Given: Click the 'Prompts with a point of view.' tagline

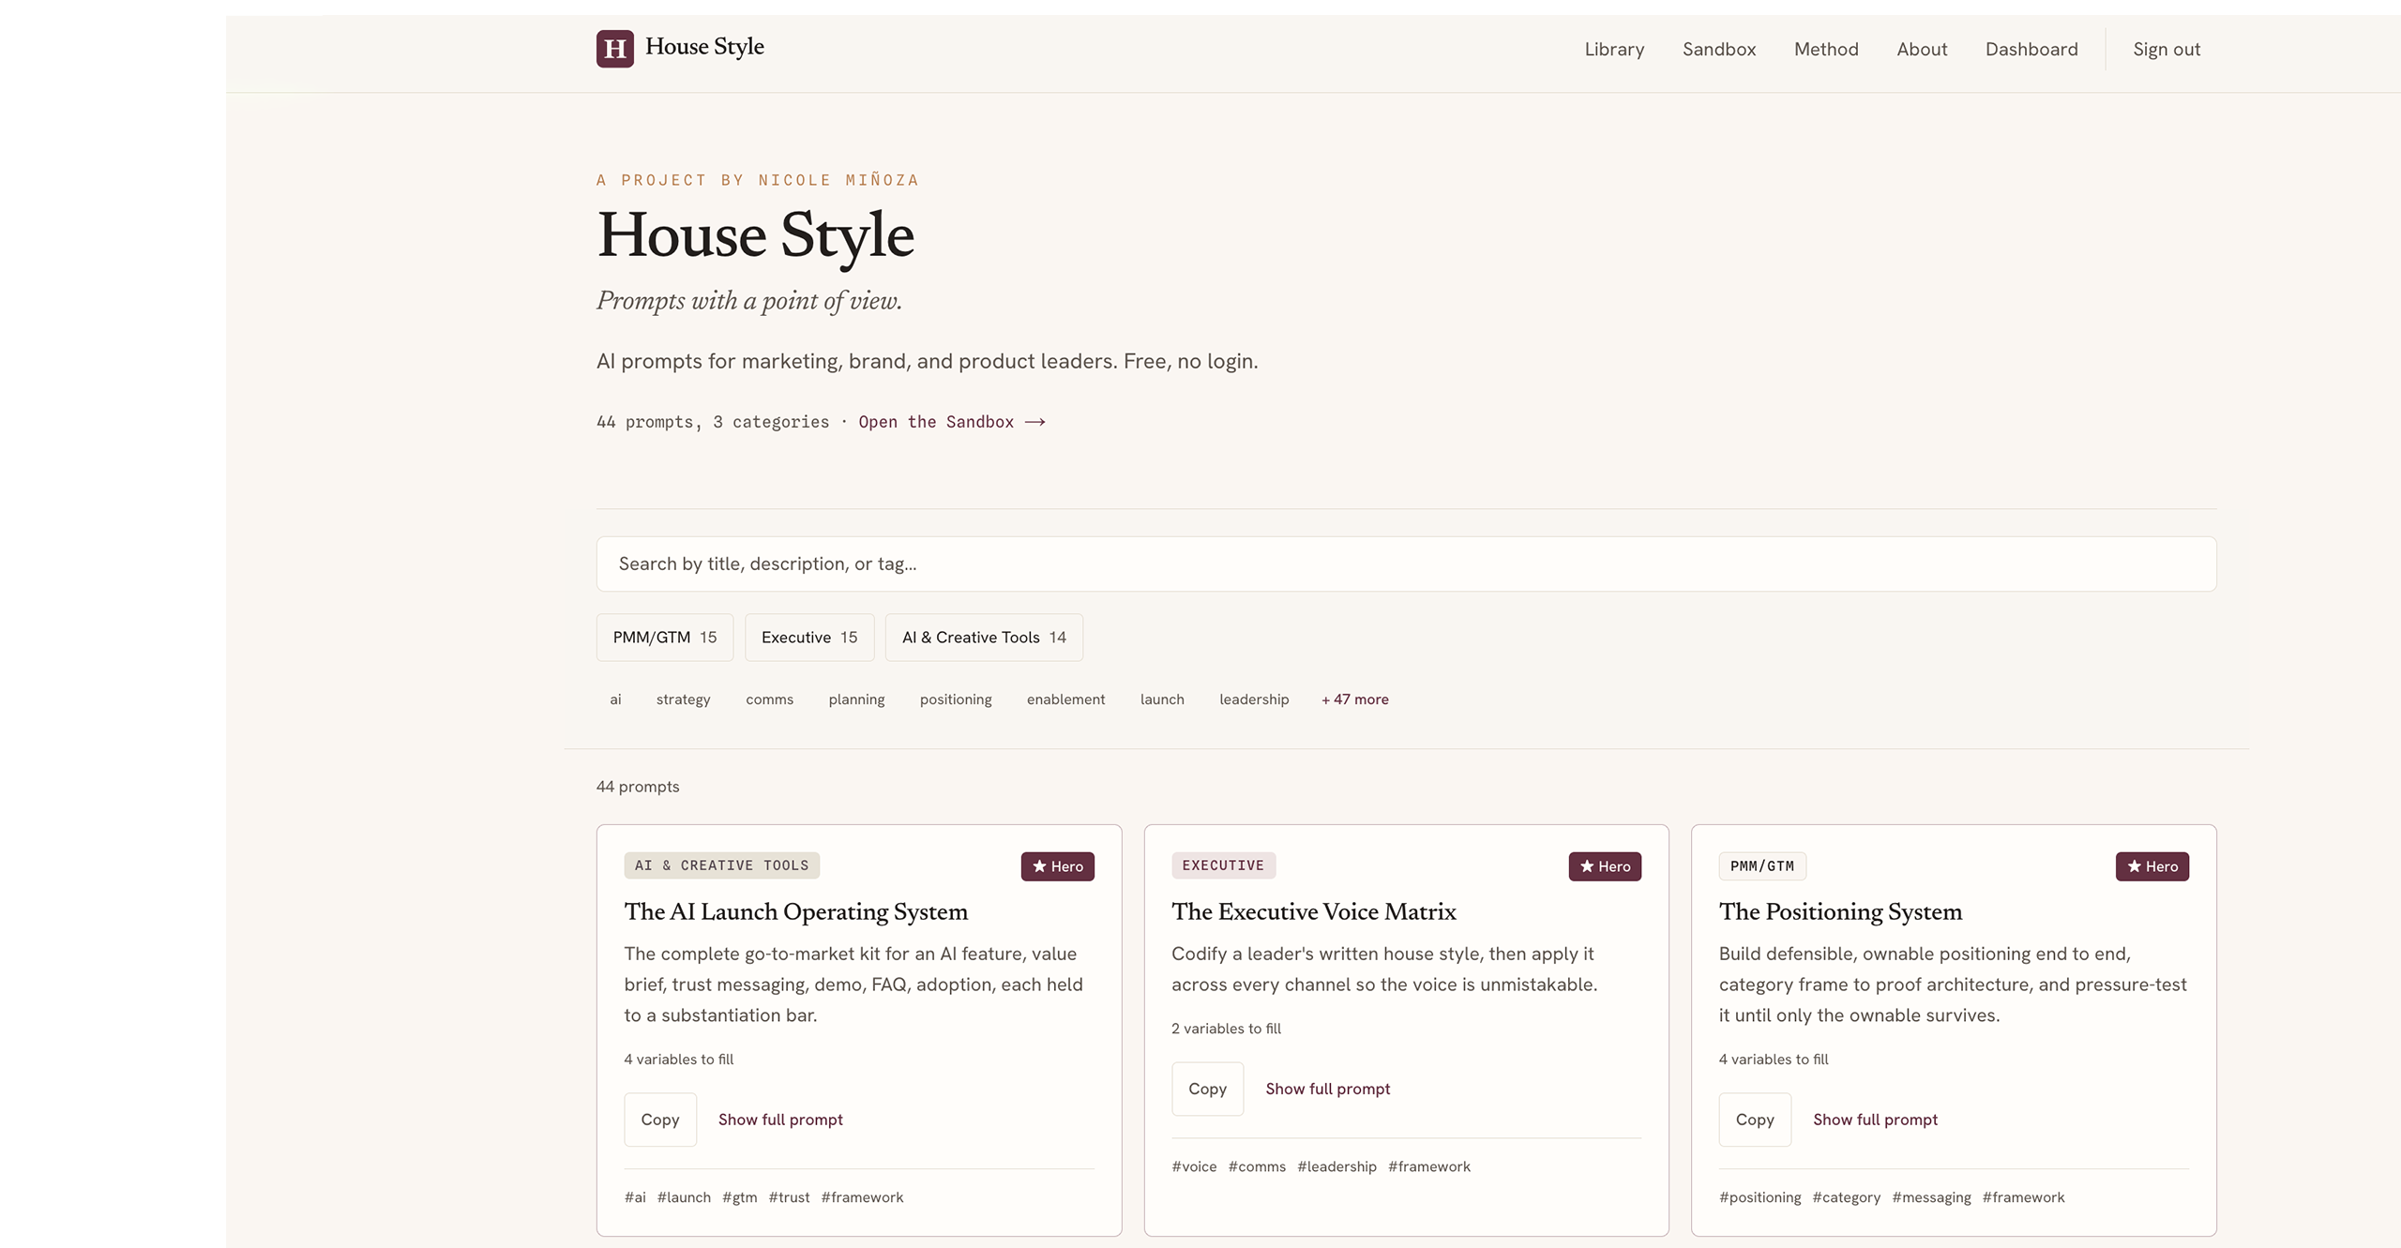Looking at the screenshot, I should [x=749, y=301].
